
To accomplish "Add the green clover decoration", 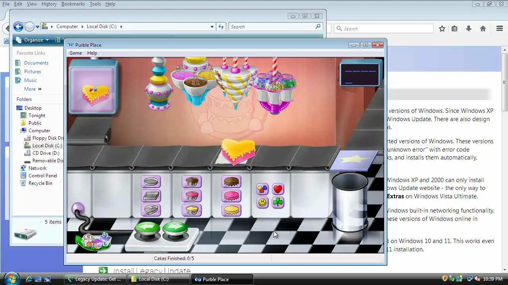I will click(278, 203).
